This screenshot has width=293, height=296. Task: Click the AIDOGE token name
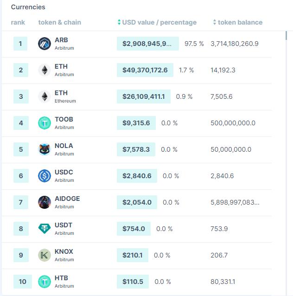pyautogui.click(x=67, y=199)
